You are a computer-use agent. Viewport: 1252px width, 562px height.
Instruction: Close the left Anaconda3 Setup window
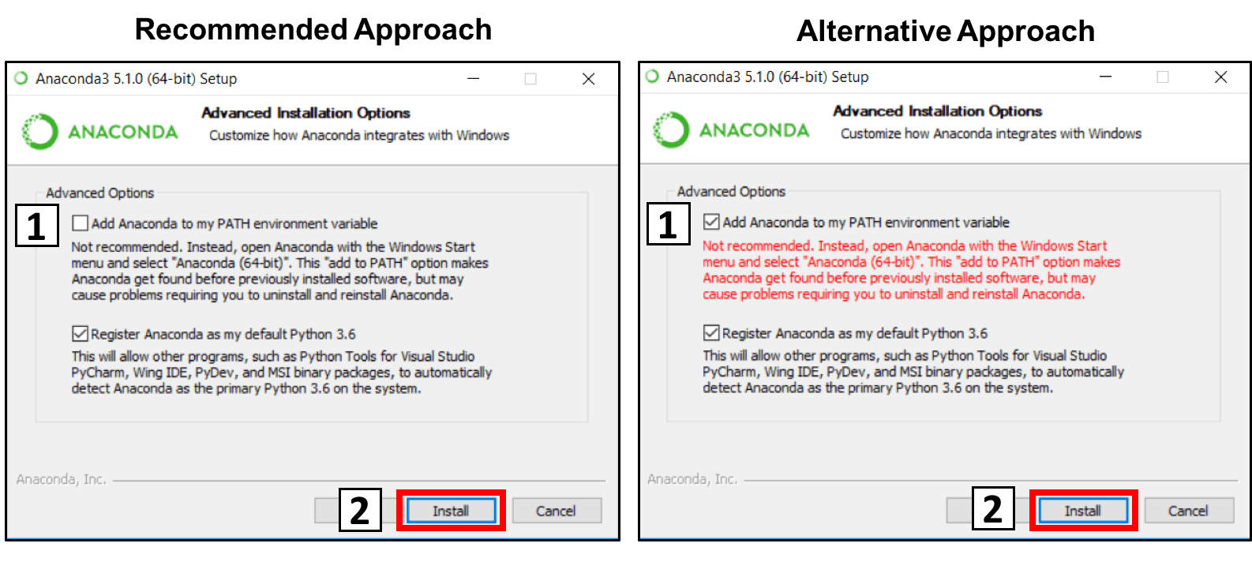point(588,78)
